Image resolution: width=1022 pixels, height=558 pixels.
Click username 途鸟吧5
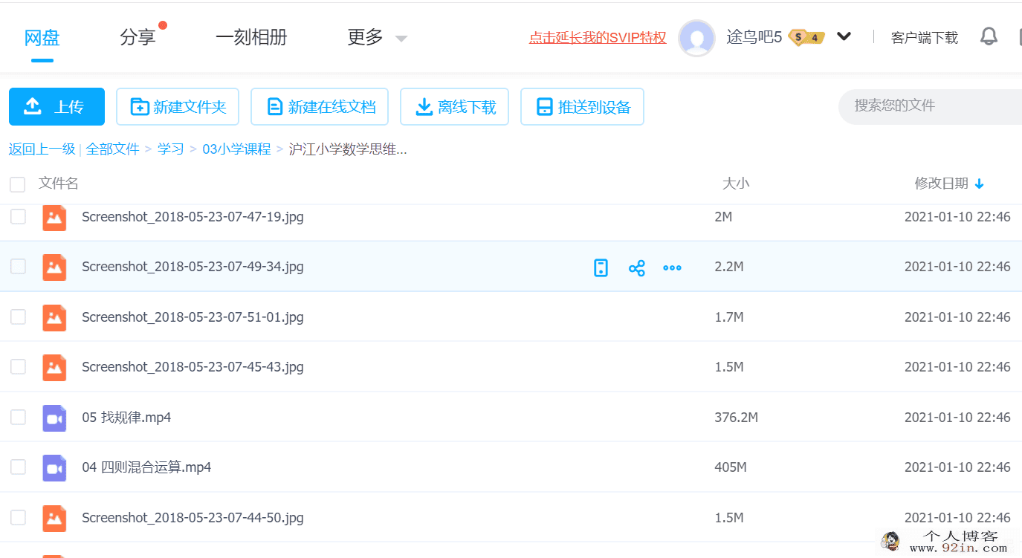754,37
